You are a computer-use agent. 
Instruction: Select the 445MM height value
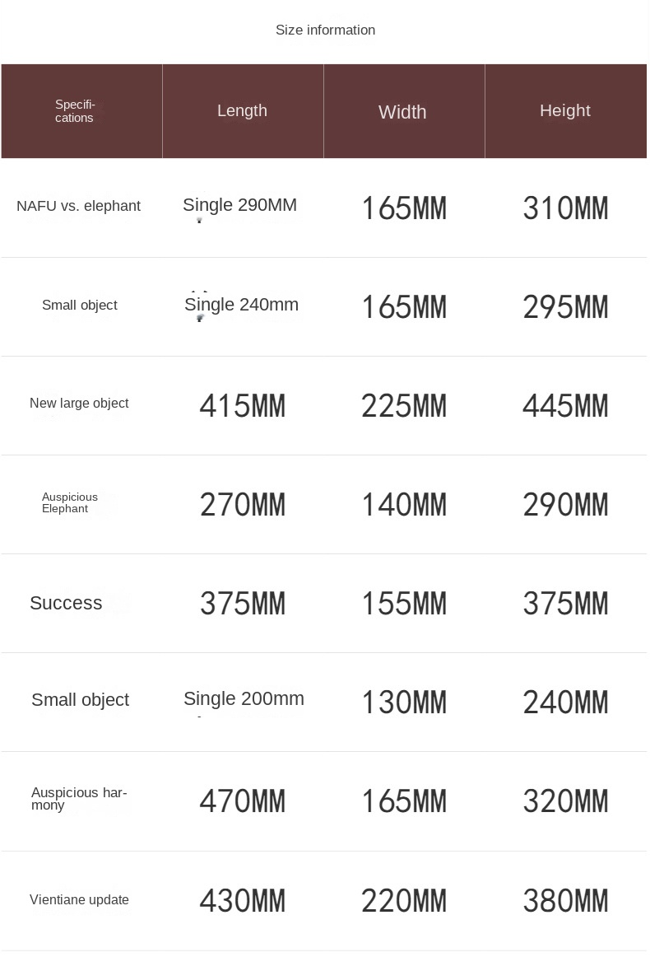pyautogui.click(x=565, y=406)
